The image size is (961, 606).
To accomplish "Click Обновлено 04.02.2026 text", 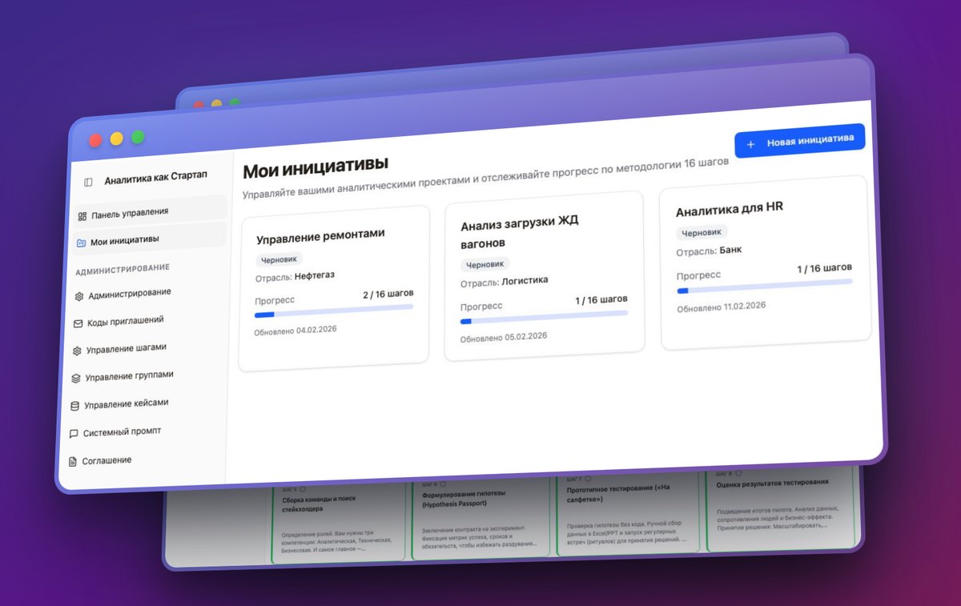I will click(x=294, y=331).
